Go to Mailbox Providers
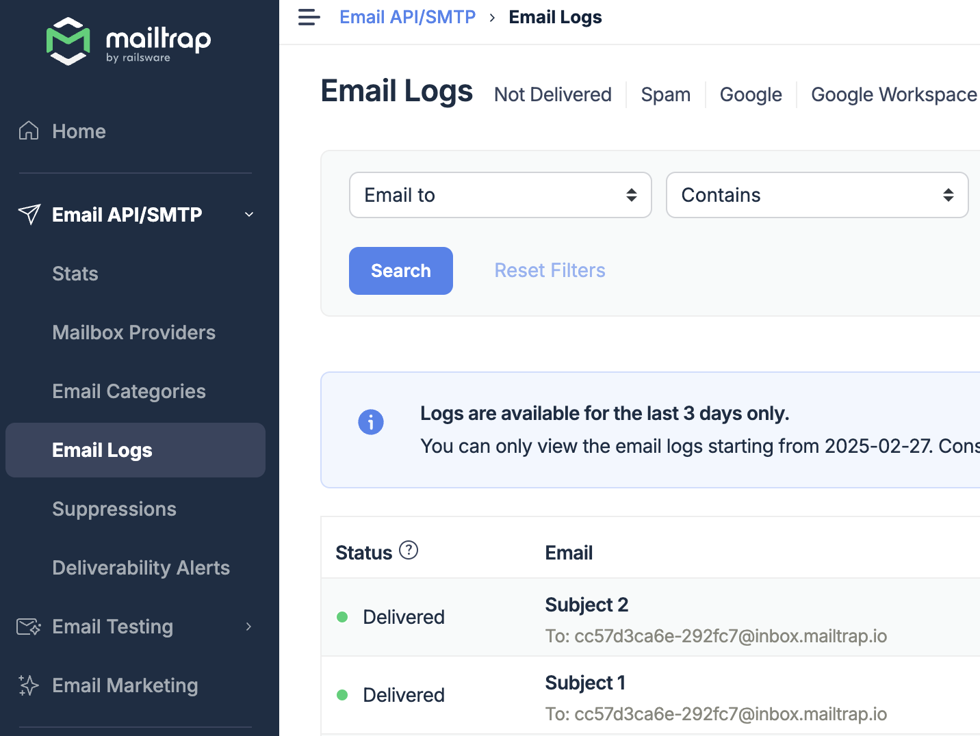 pos(134,332)
